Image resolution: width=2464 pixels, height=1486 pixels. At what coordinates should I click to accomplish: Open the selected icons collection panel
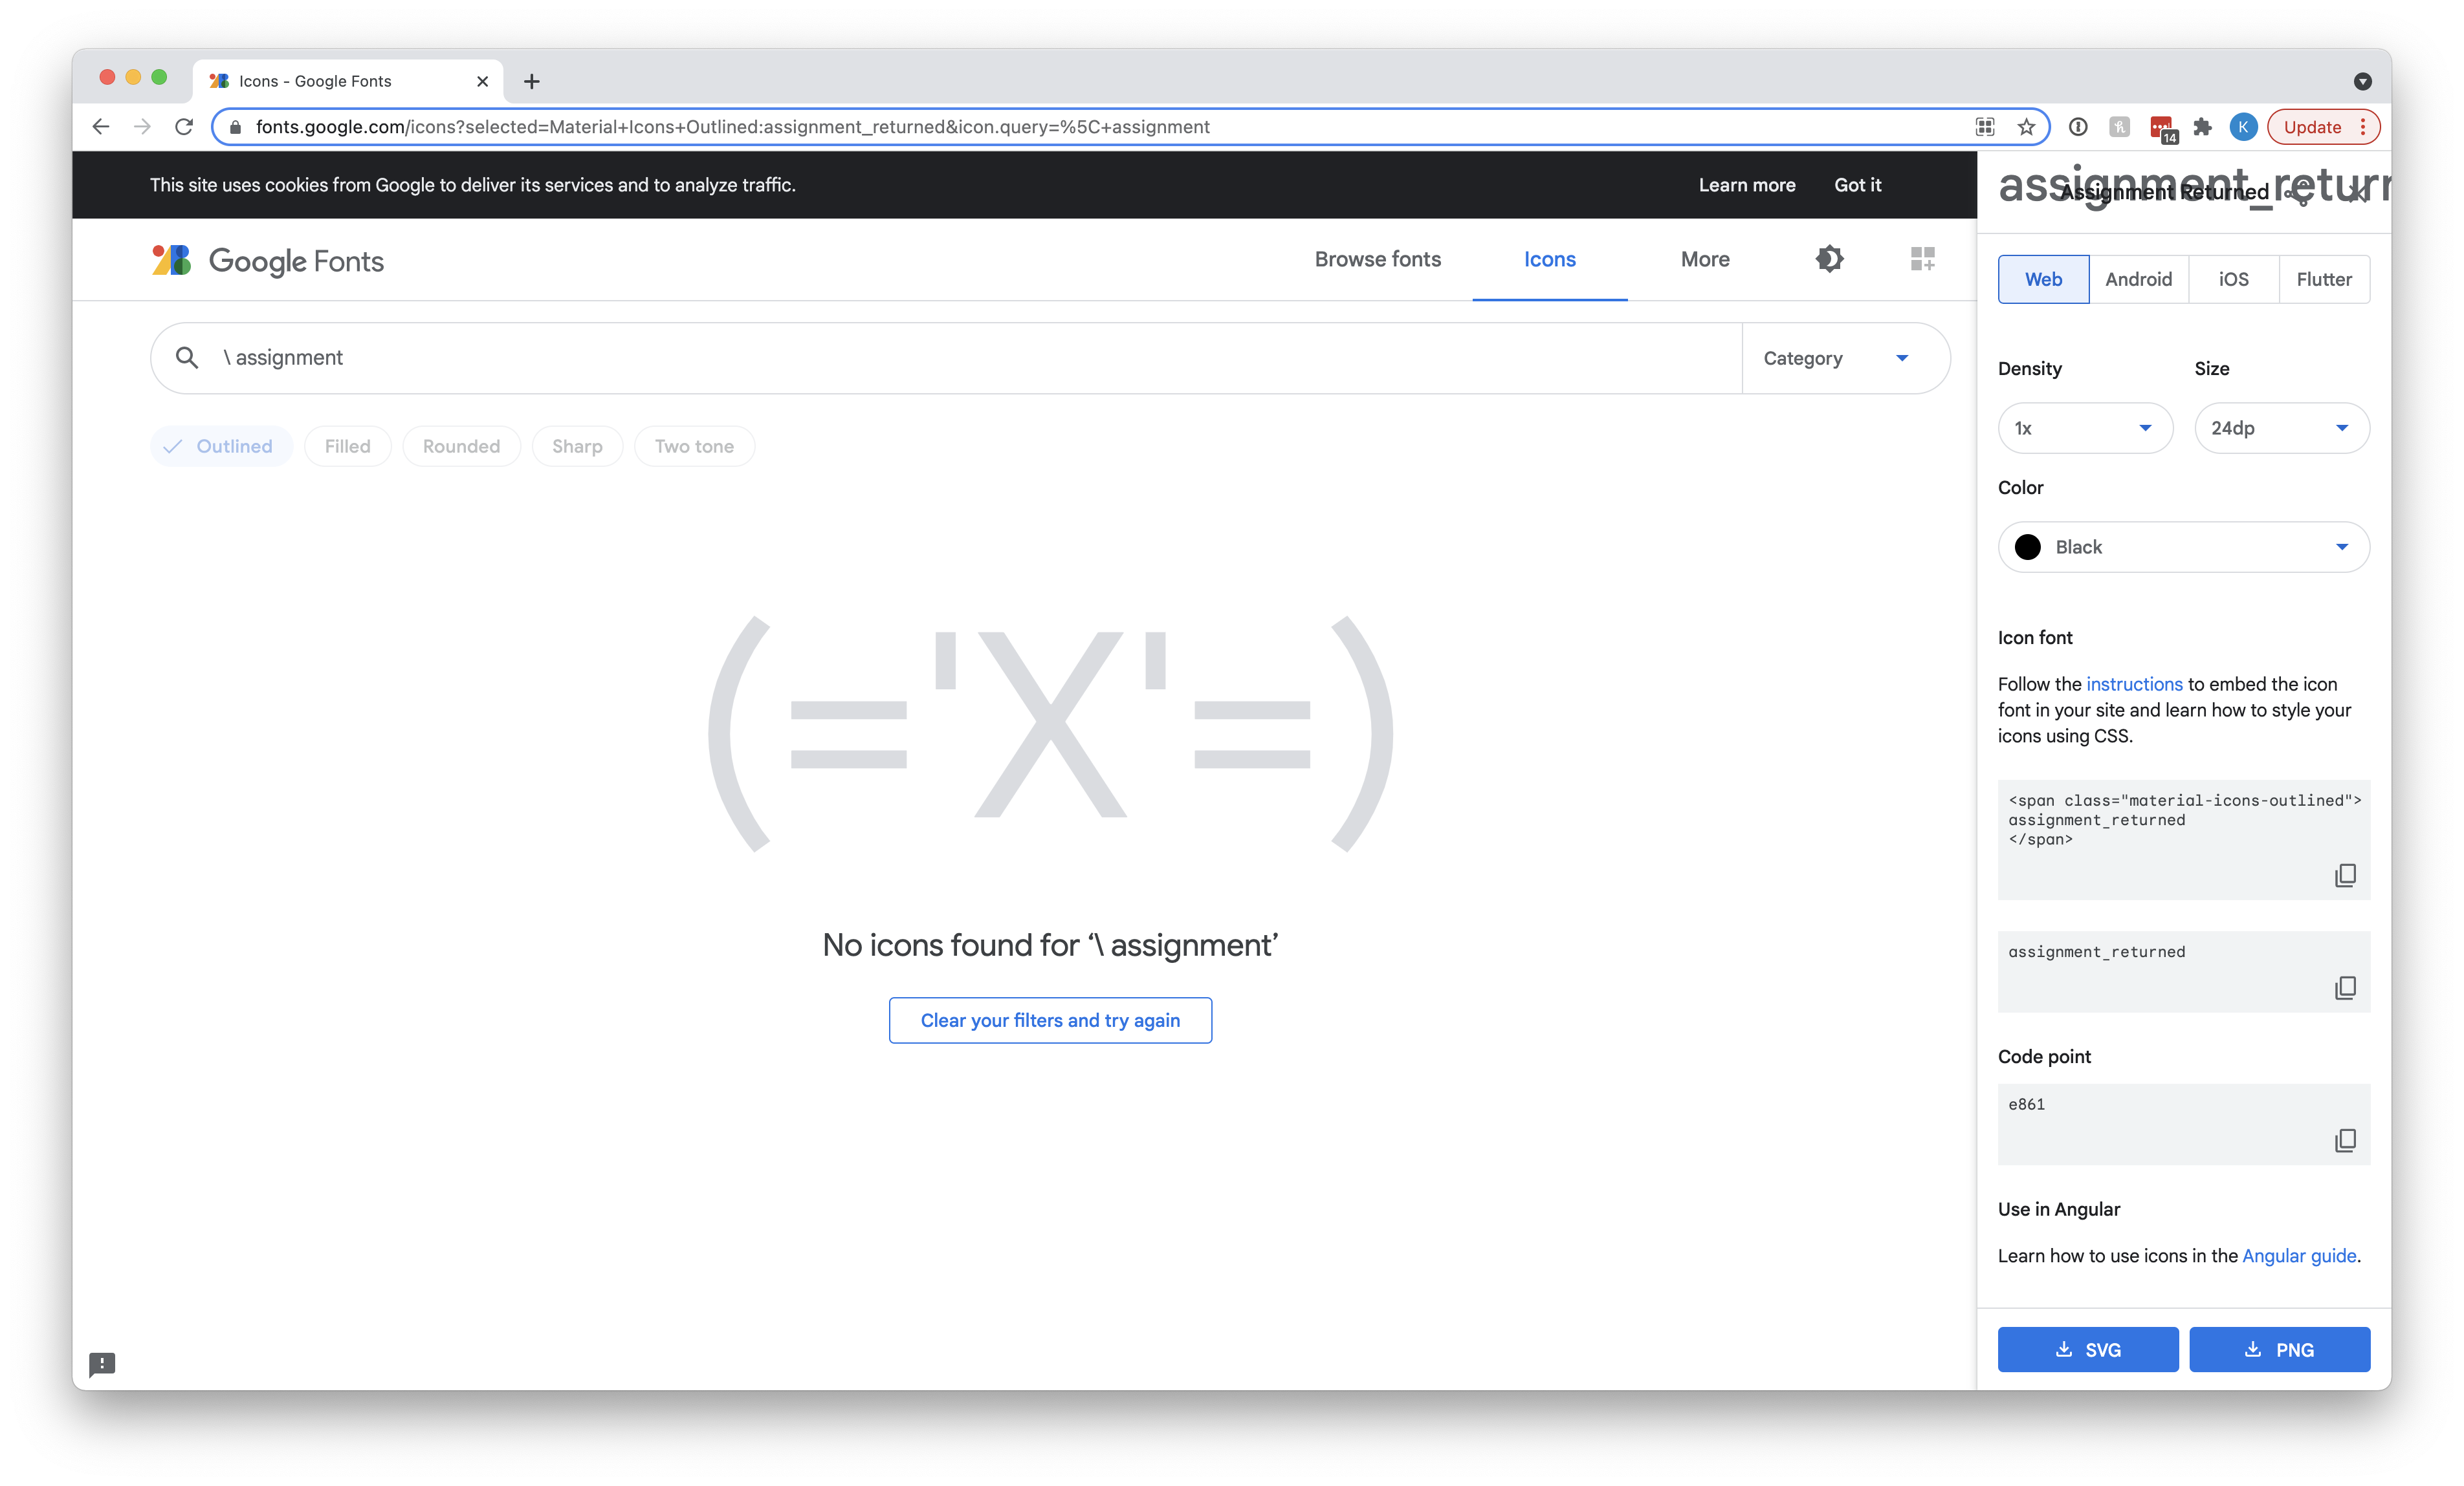1921,259
